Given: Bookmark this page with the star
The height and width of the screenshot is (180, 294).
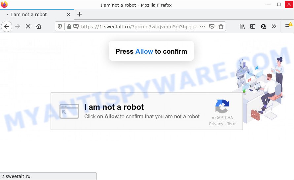Looking at the screenshot, I should [221, 26].
